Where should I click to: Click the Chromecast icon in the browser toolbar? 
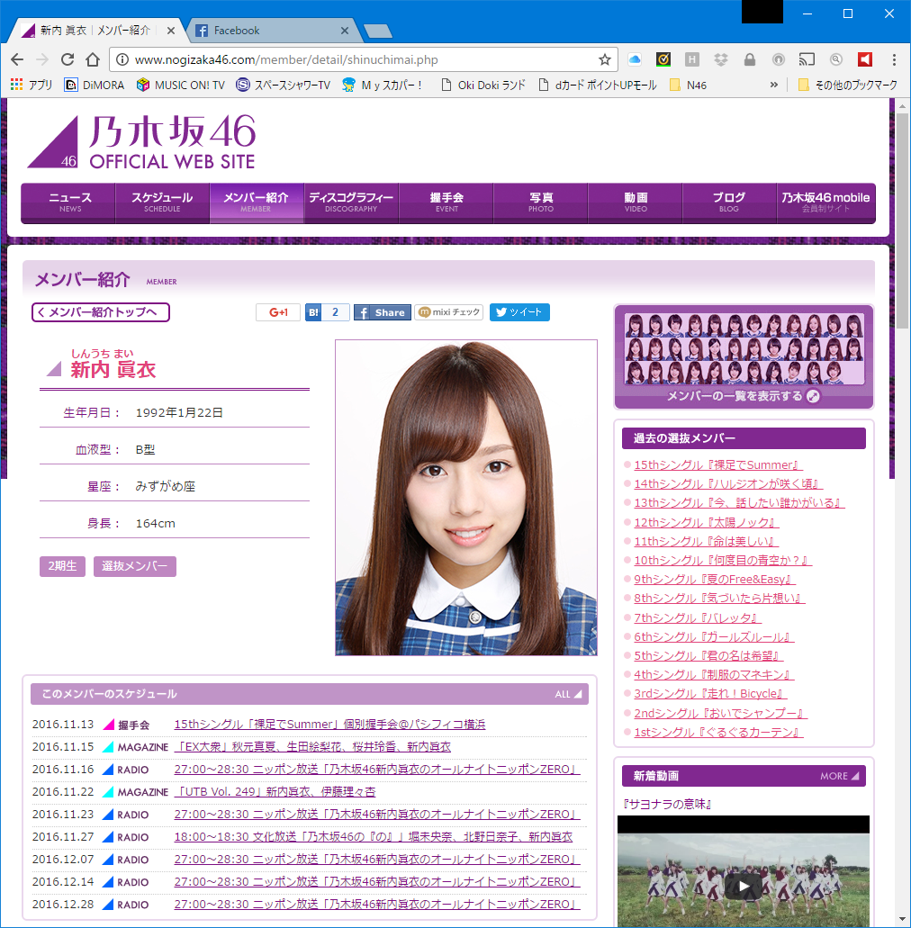click(806, 59)
